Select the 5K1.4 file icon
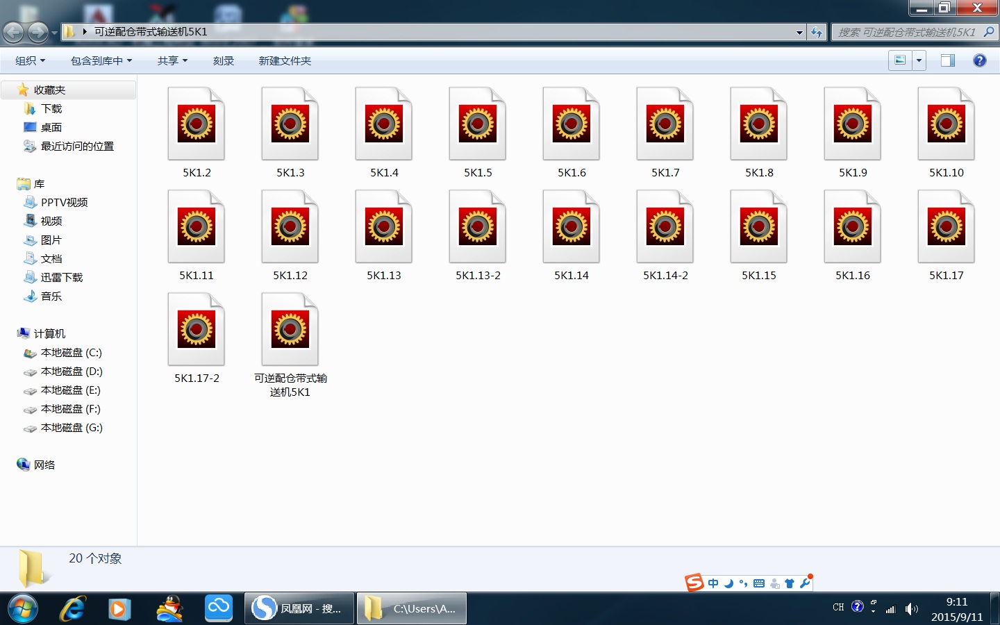The width and height of the screenshot is (1000, 625). pos(384,124)
